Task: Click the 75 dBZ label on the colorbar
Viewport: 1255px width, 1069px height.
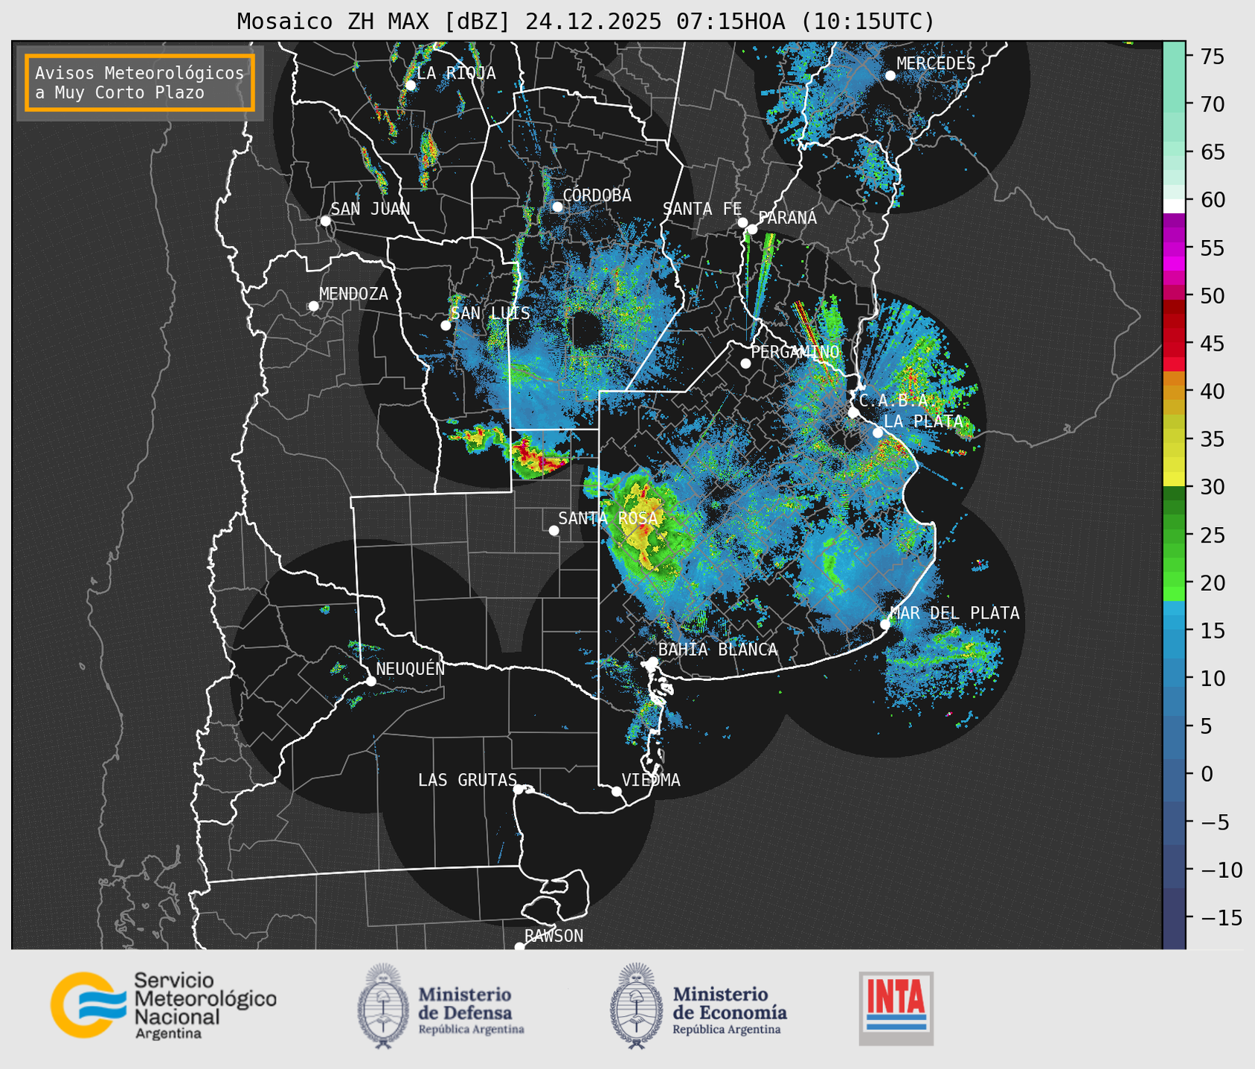Action: (1212, 56)
